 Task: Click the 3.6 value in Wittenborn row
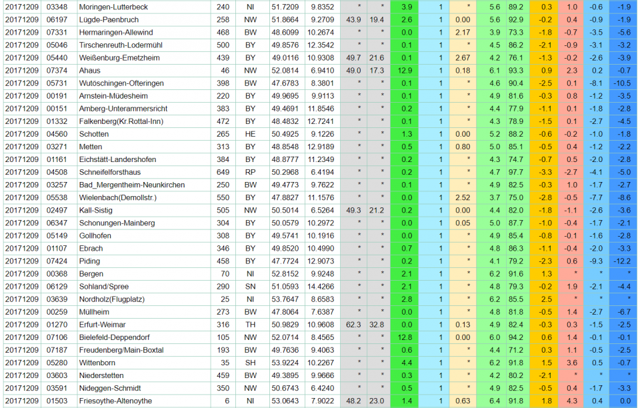click(x=571, y=362)
